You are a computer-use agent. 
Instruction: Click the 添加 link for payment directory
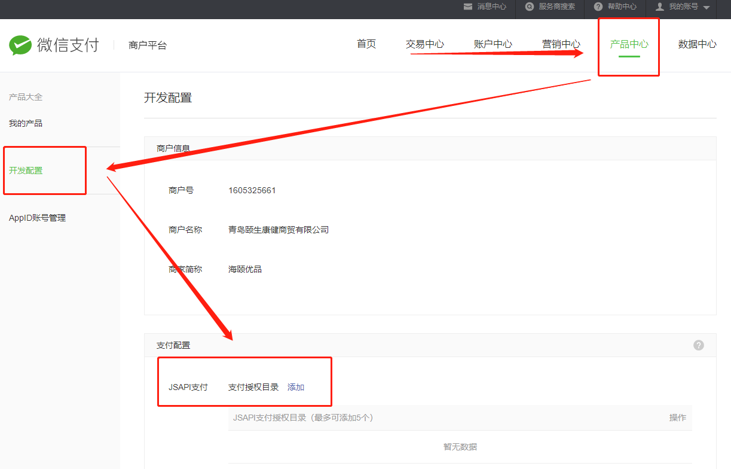pyautogui.click(x=296, y=387)
